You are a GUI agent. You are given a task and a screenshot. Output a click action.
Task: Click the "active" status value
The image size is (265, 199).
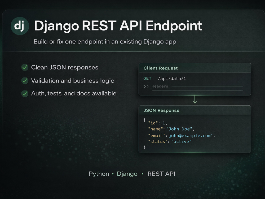click(x=181, y=142)
